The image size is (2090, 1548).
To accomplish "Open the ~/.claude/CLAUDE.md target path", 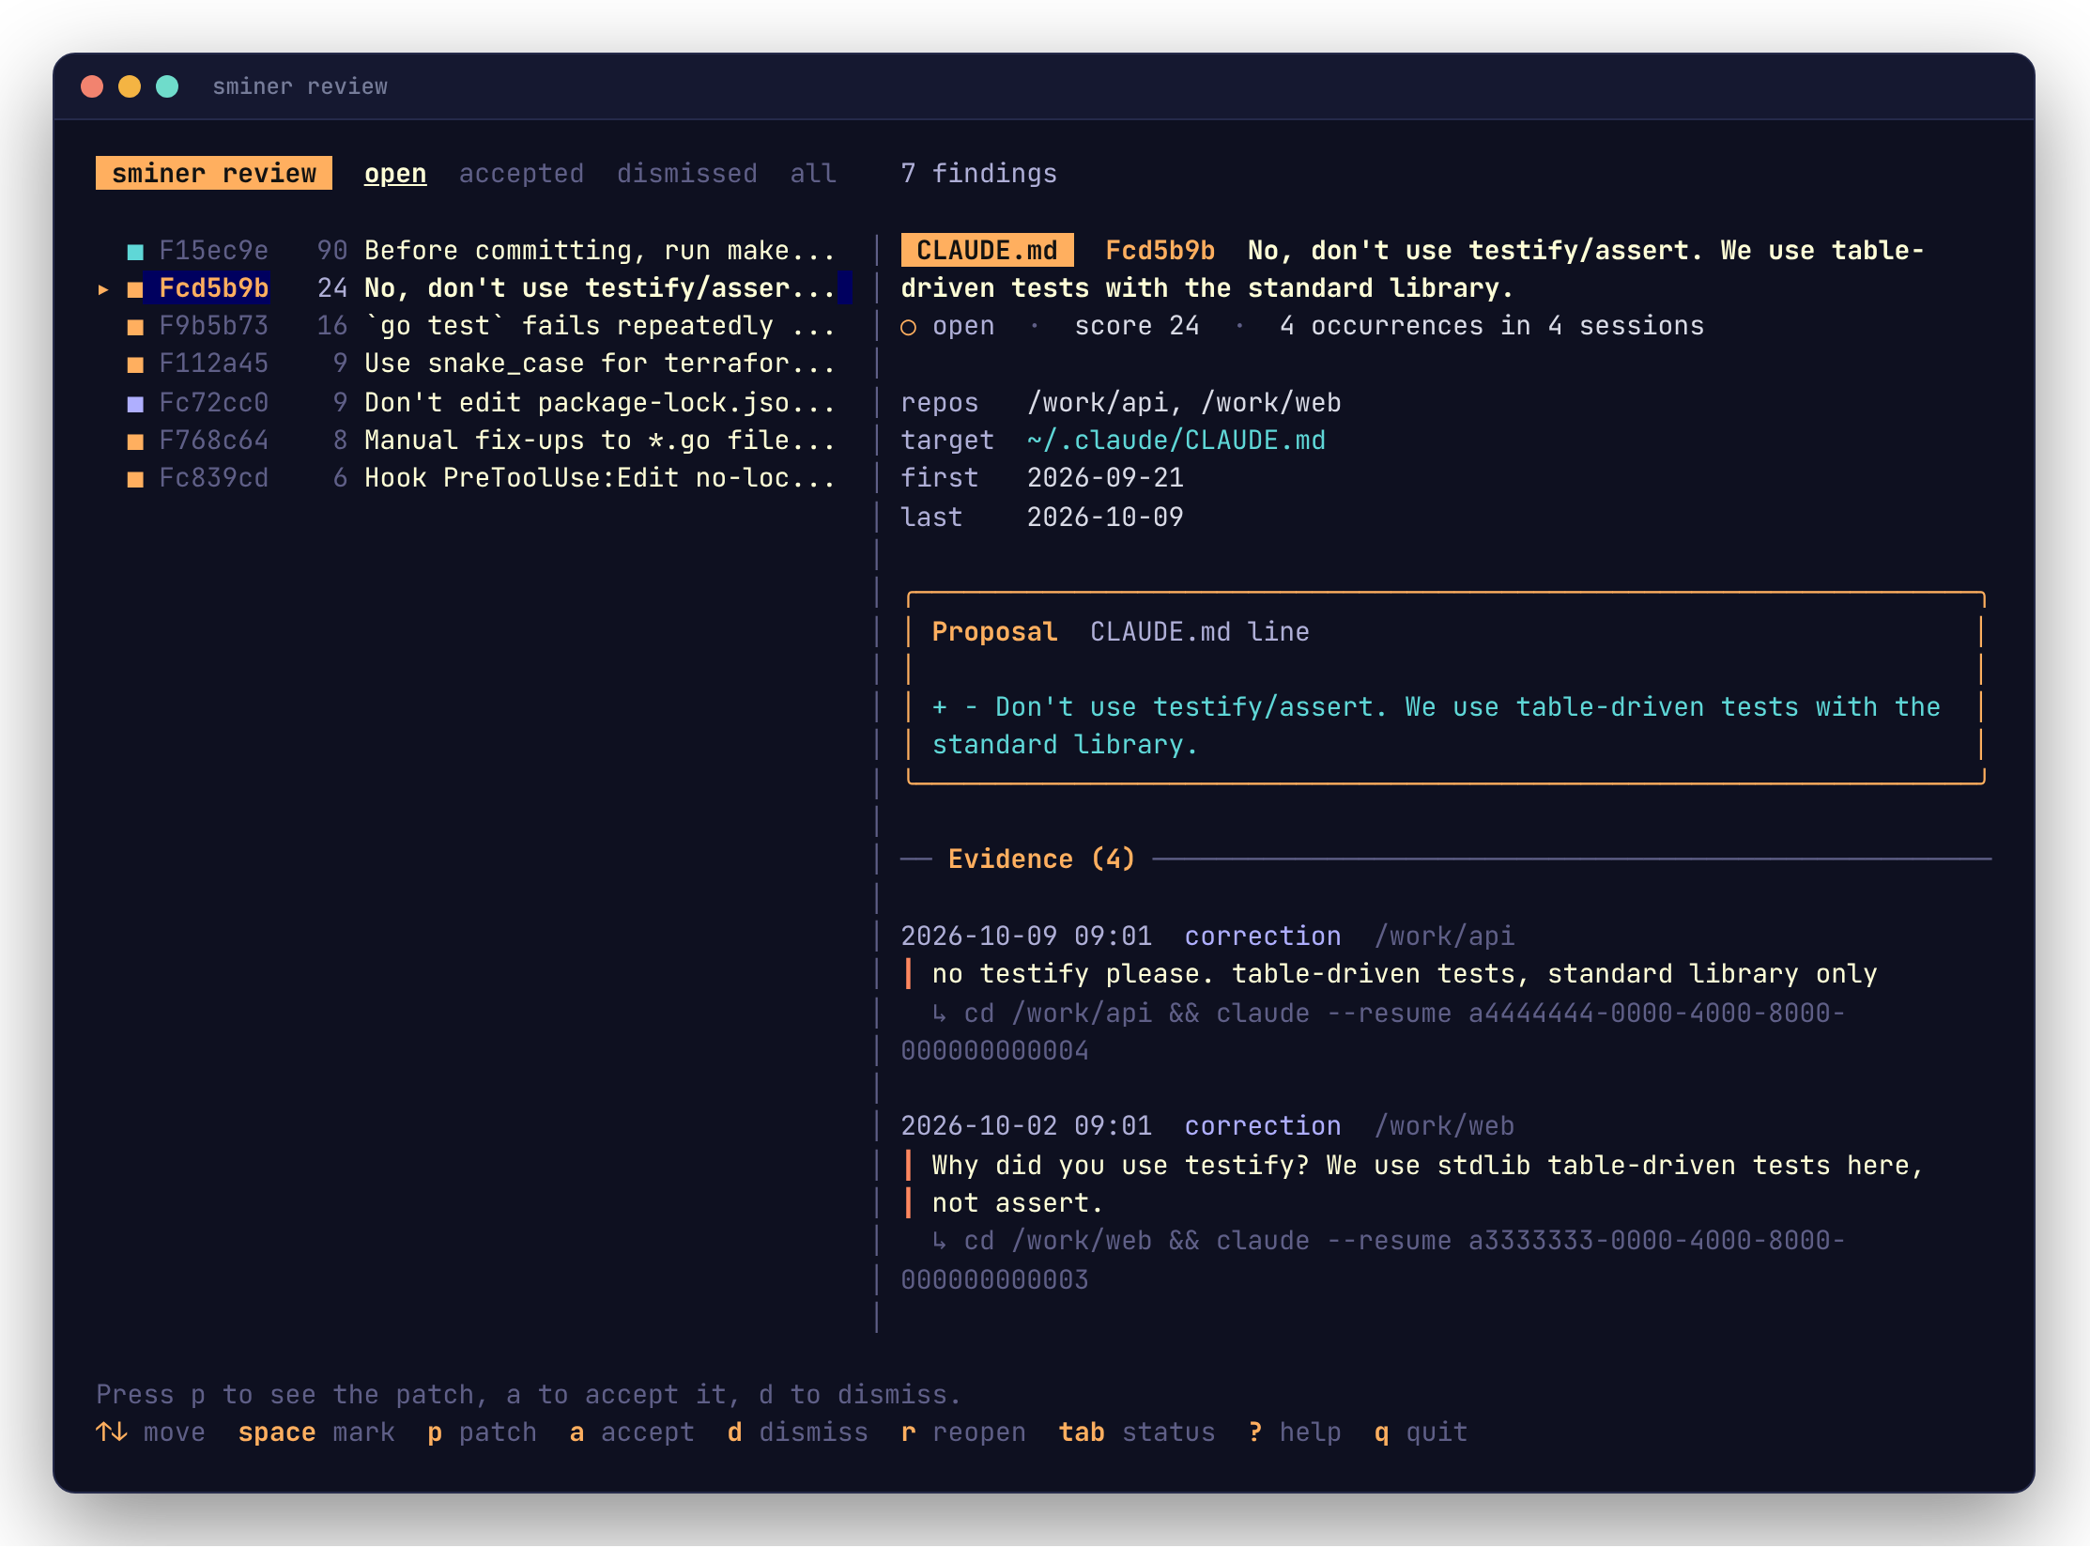I will coord(1176,441).
